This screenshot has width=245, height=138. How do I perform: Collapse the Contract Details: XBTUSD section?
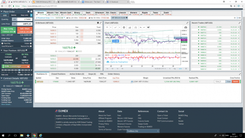coord(1,78)
